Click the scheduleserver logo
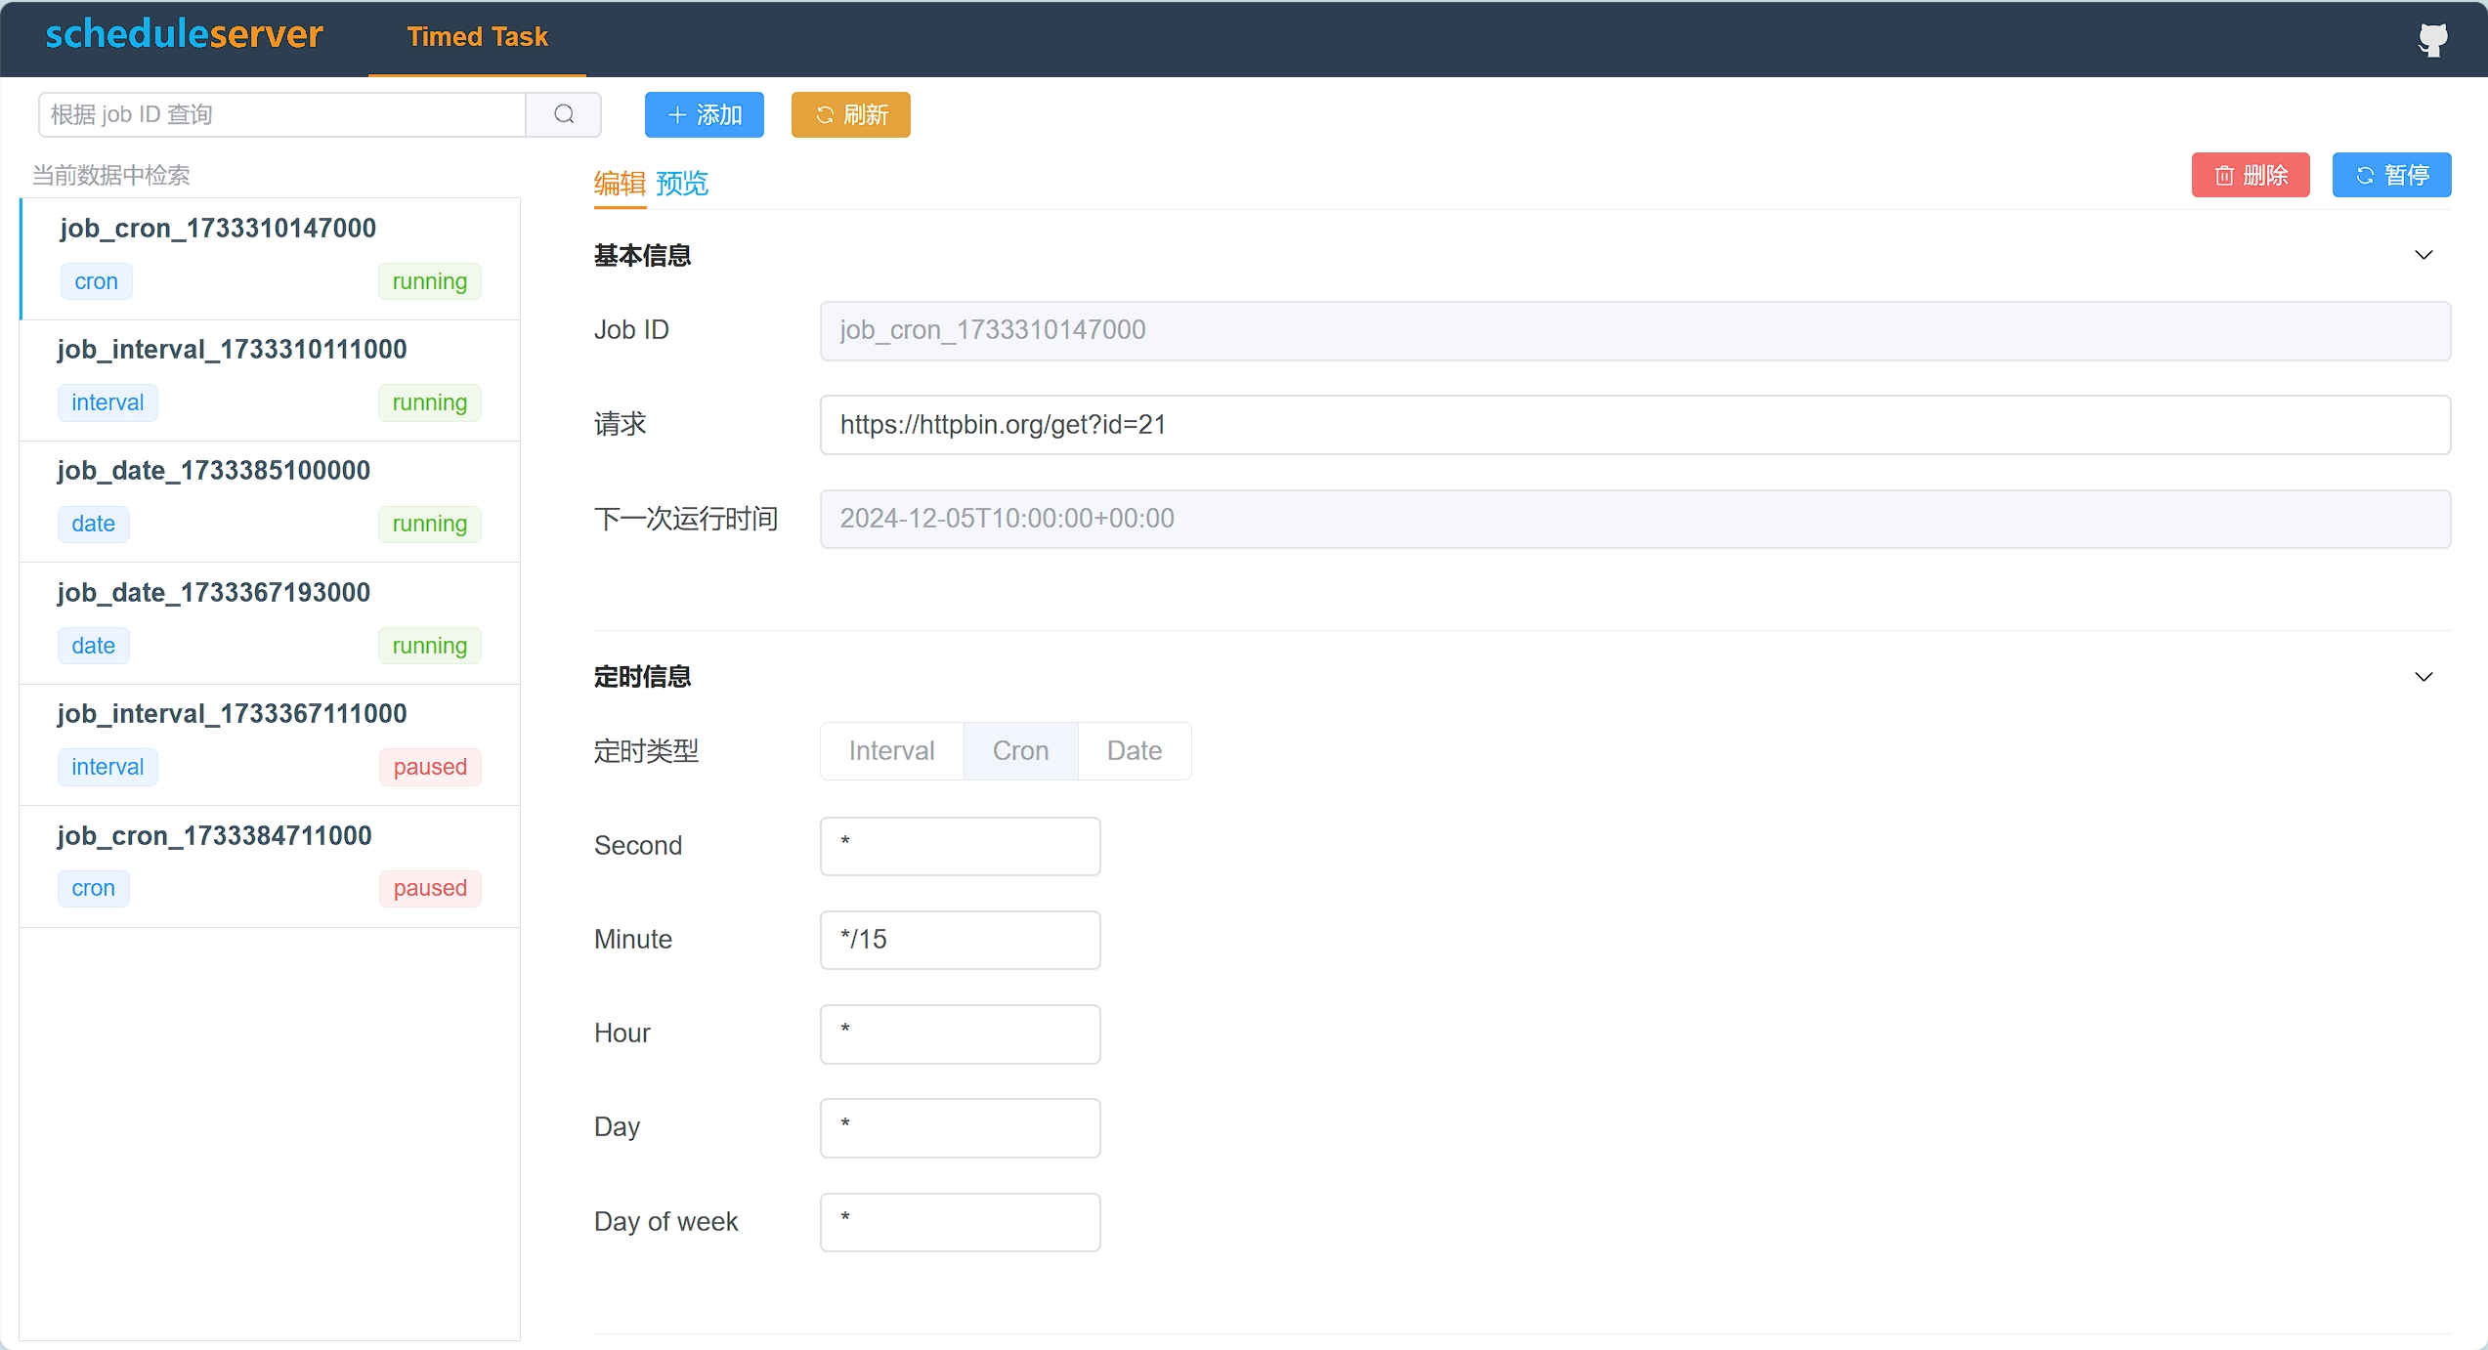Screen dimensions: 2488x1350 coord(184,35)
